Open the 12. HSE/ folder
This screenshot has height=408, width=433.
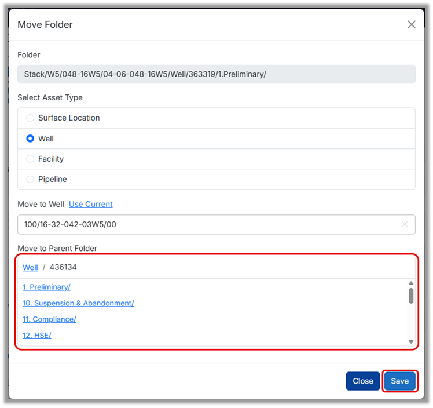[36, 336]
